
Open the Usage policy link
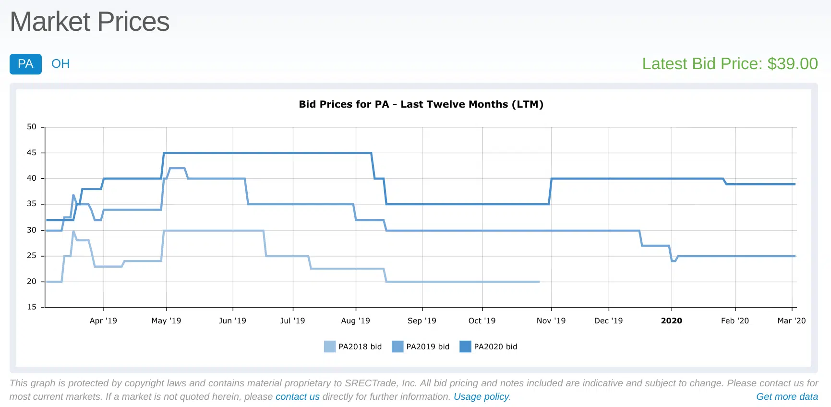(481, 396)
